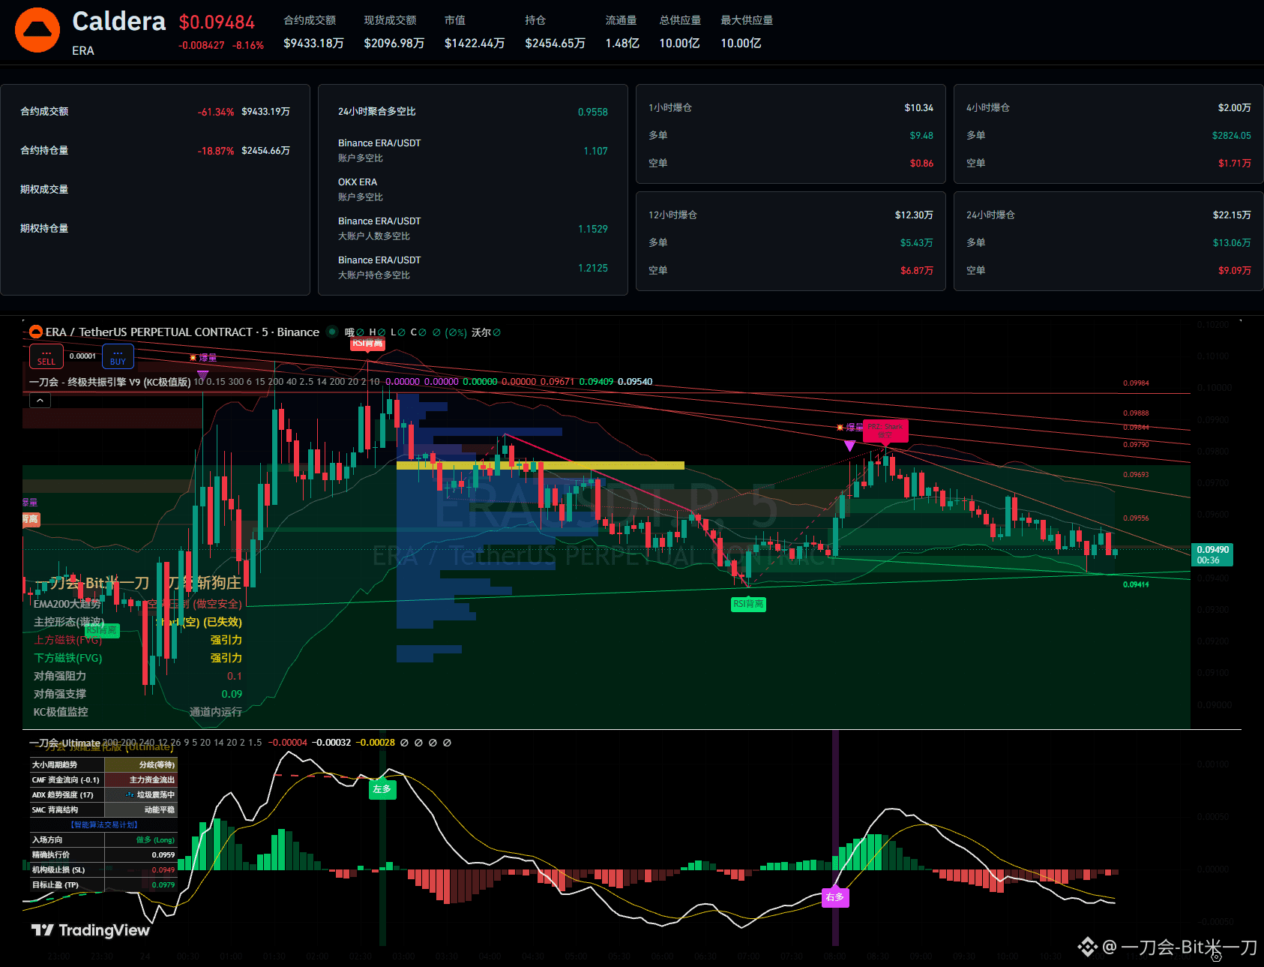Click the red SELL button

46,356
